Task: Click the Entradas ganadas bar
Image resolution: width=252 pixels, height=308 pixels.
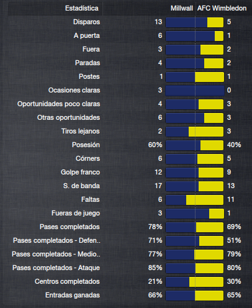Action: [195, 296]
